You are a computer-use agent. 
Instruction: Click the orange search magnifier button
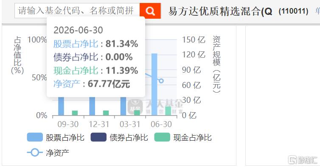(x=150, y=11)
